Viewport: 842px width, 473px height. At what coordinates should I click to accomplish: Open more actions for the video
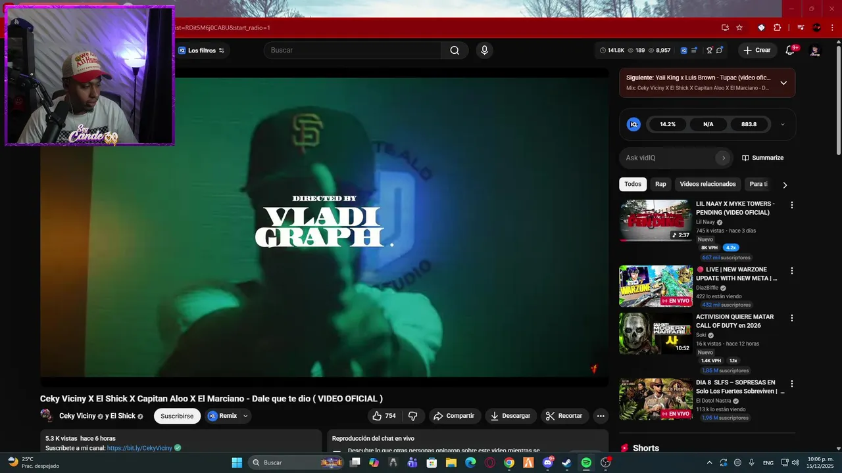(x=600, y=416)
